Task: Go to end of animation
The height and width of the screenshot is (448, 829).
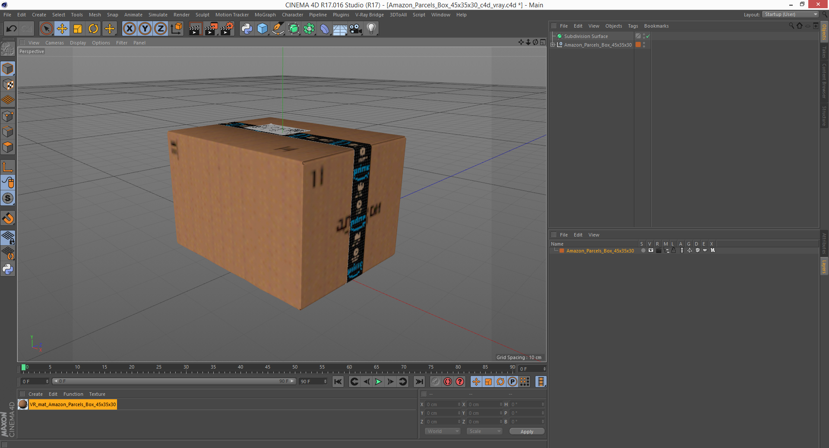Action: tap(419, 382)
